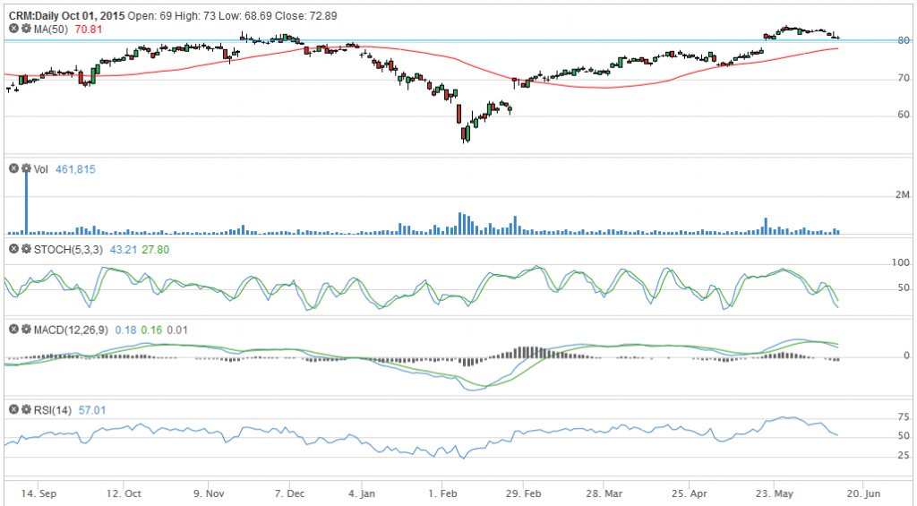Screen dimensions: 917x506
Task: Open the Vol settings gear icon
Action: pos(26,168)
